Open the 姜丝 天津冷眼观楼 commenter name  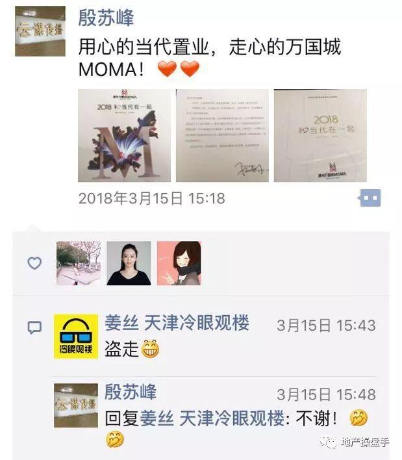tap(177, 323)
